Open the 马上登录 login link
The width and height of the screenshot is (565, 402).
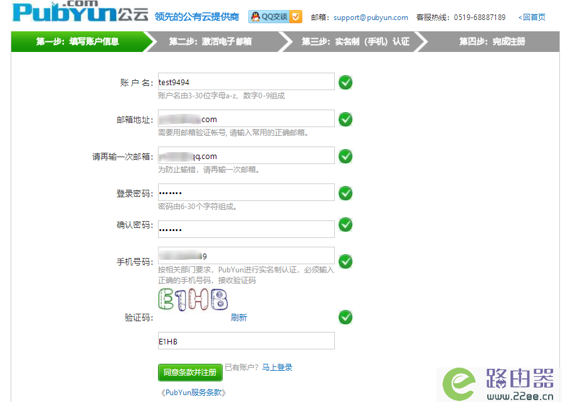pyautogui.click(x=277, y=368)
